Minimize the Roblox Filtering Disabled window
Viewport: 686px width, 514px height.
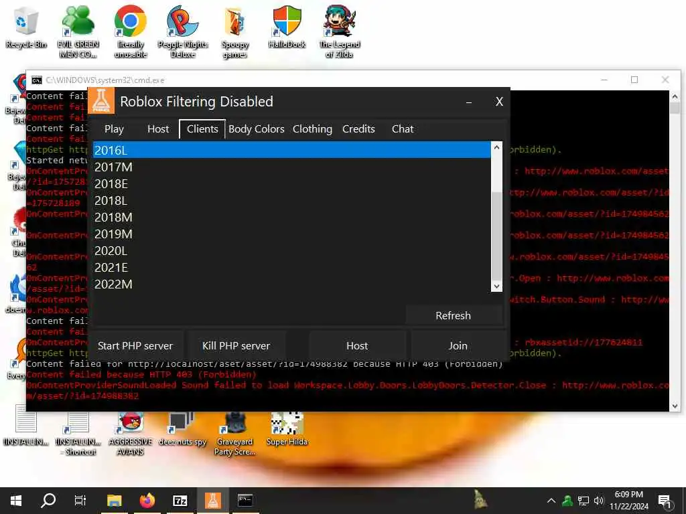(468, 102)
